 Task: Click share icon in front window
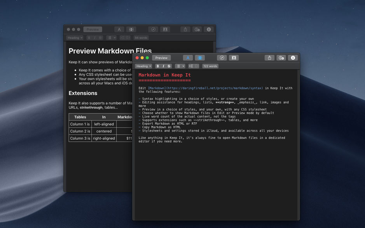[x=269, y=58]
